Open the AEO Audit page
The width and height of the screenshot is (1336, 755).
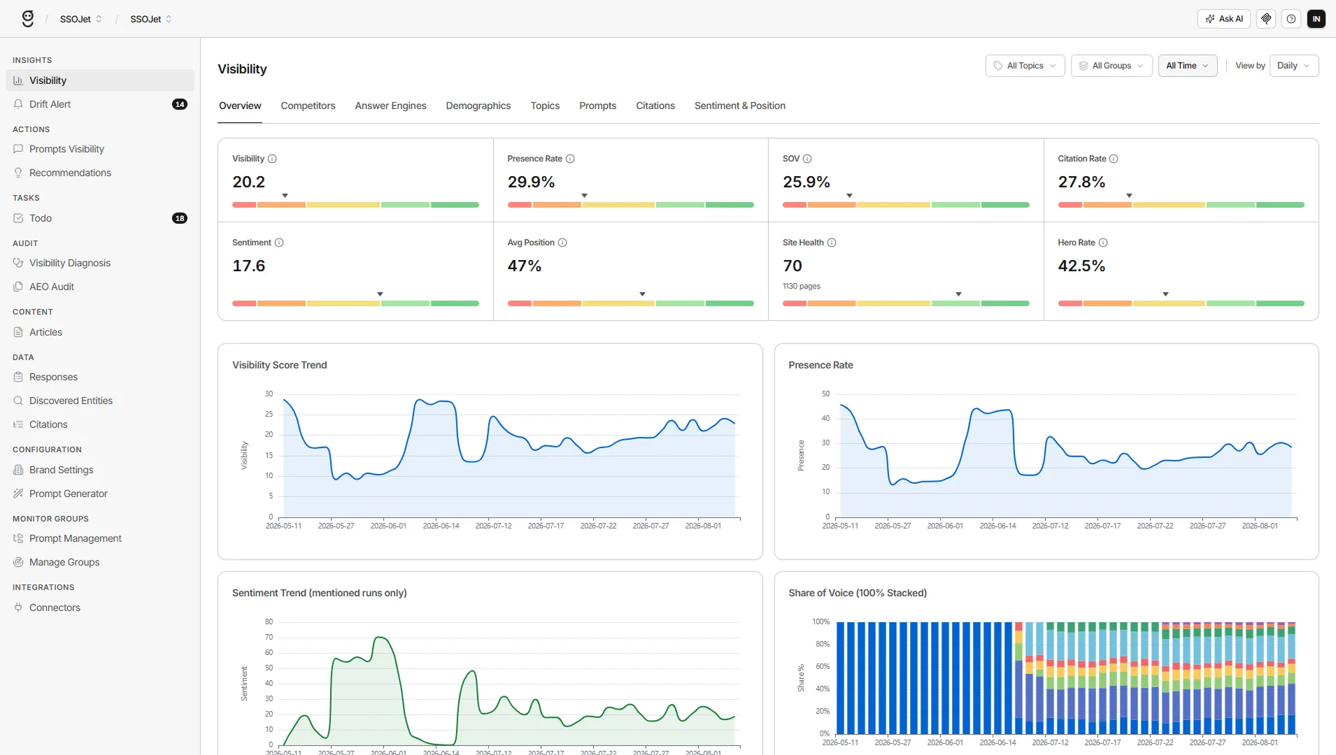coord(100,287)
